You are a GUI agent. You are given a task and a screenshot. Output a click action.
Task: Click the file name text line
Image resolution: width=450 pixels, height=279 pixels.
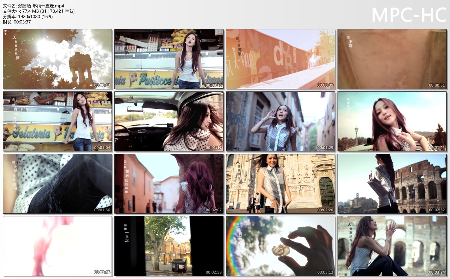[34, 6]
